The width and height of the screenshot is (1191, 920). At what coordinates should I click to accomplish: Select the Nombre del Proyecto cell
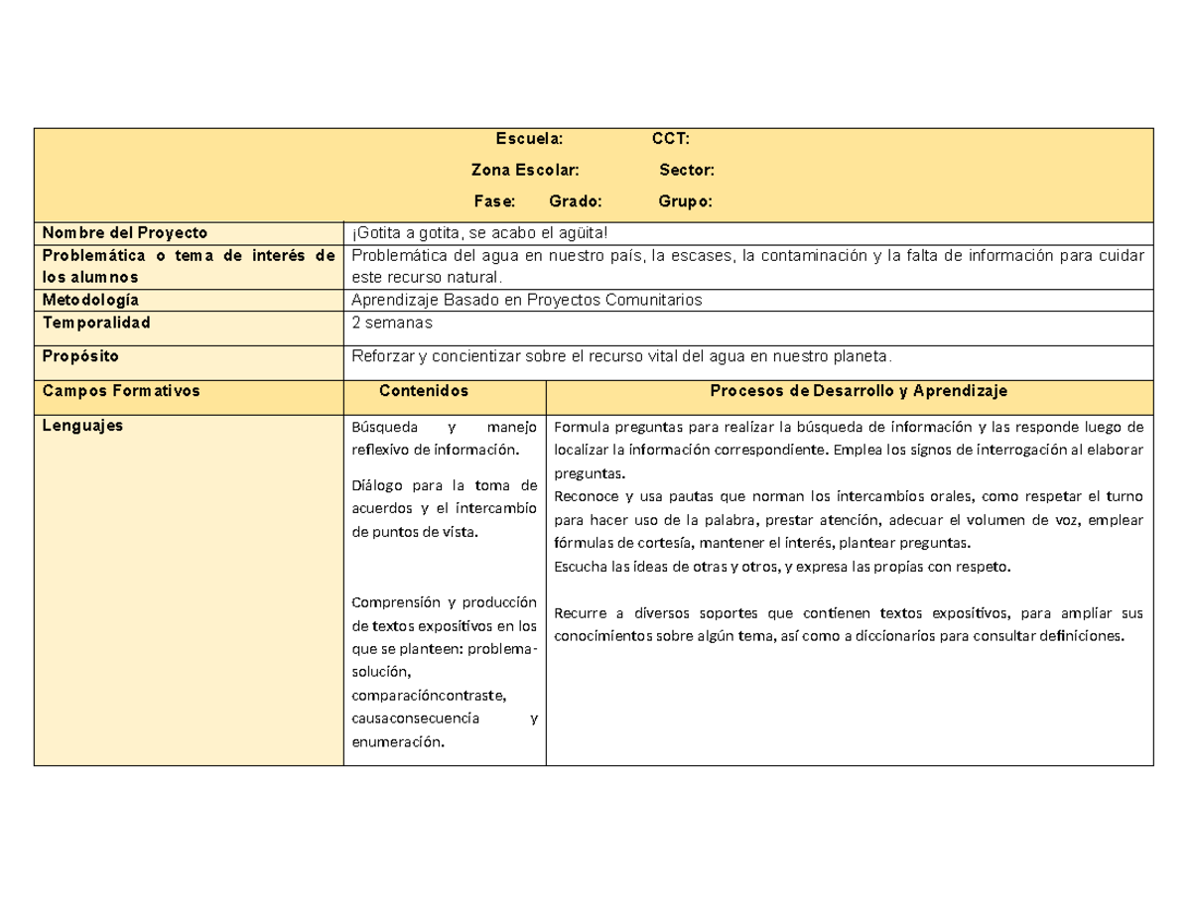(189, 232)
